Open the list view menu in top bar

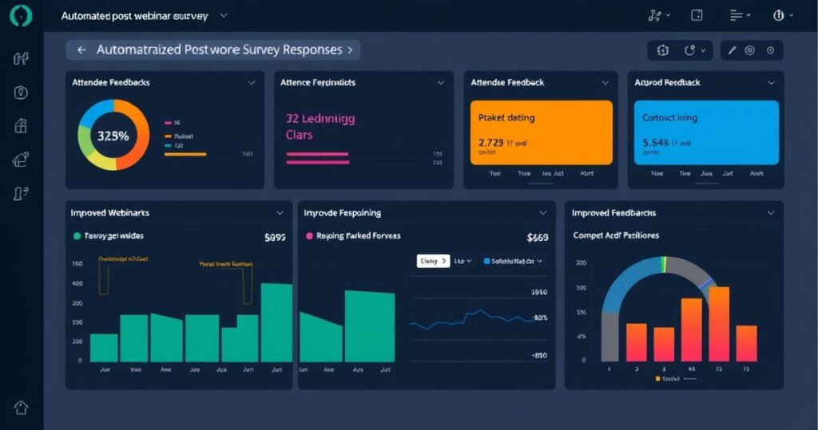pos(740,15)
